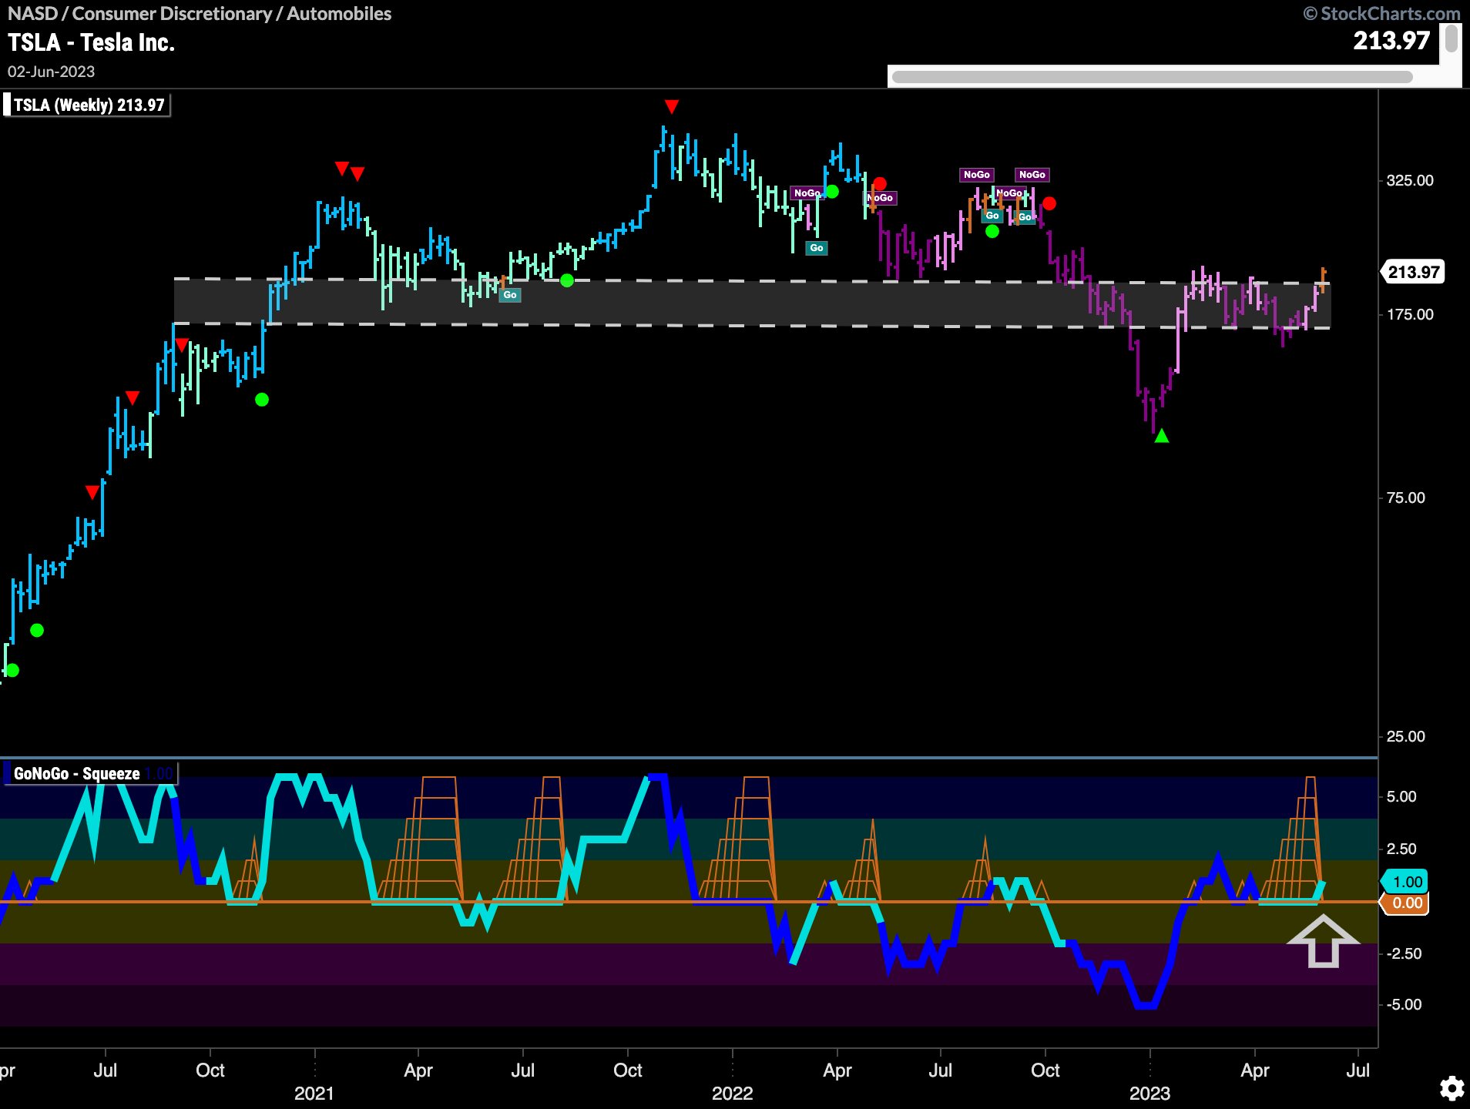Click the 2.50 oscillator axis label
Screen dimensions: 1470x1109
click(1401, 849)
